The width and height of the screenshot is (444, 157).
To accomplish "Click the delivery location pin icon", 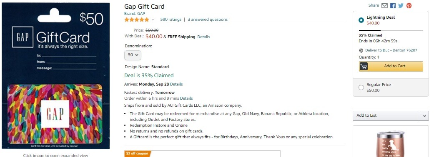I will [361, 50].
